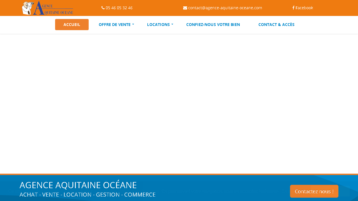Open the Offre de vente menu
The width and height of the screenshot is (358, 201).
click(x=115, y=25)
